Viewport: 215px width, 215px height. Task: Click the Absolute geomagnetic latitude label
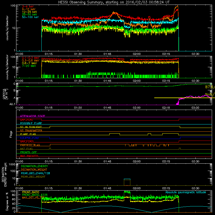[x=186, y=192]
